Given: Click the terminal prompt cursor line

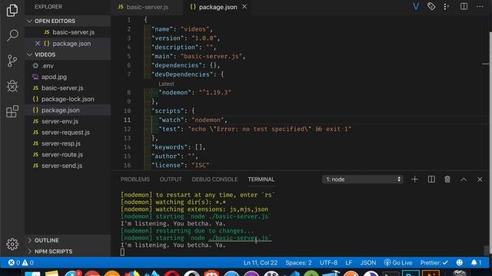Looking at the screenshot, I should pyautogui.click(x=122, y=252).
